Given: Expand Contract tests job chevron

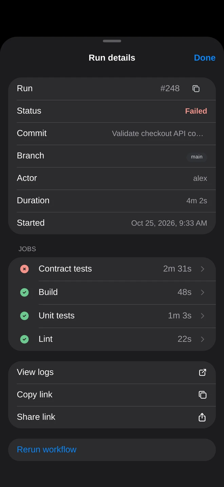Looking at the screenshot, I should tap(203, 269).
